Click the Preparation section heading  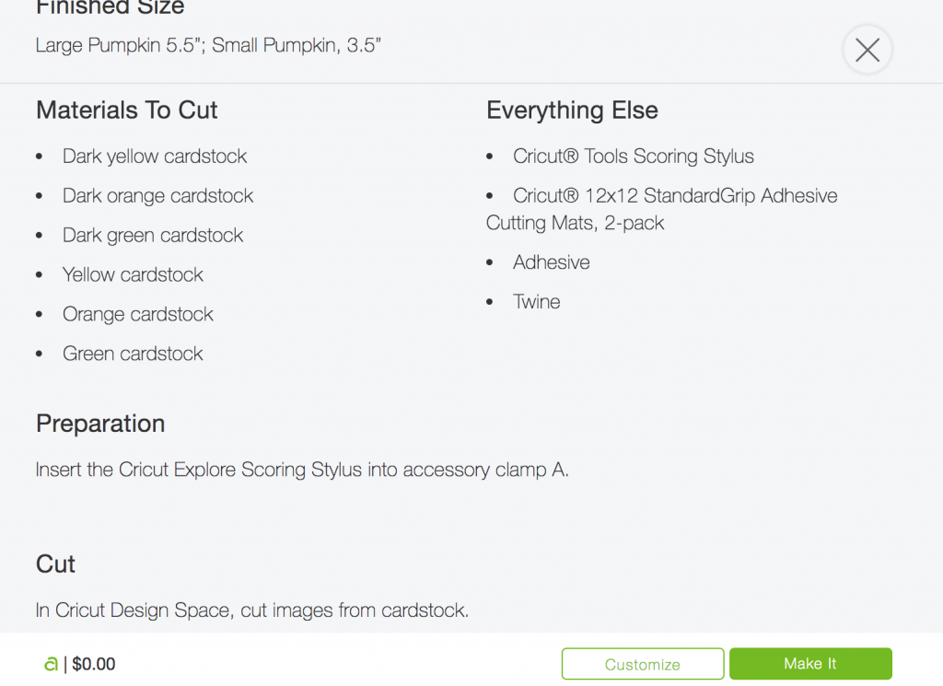[100, 424]
